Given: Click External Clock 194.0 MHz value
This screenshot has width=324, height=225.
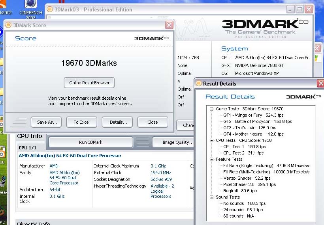Looking at the screenshot, I should click(x=161, y=173).
